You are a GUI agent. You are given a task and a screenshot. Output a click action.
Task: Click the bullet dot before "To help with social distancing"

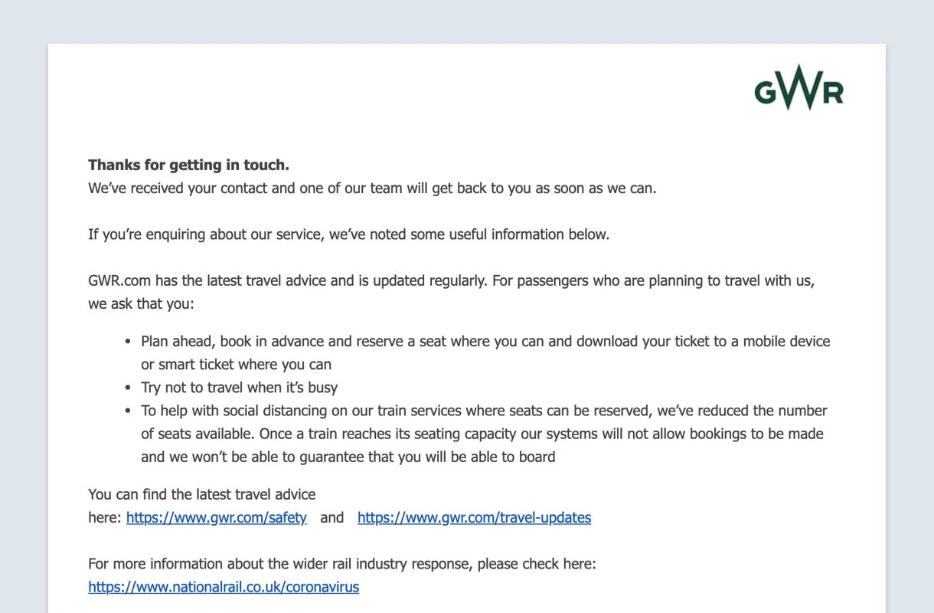pyautogui.click(x=128, y=411)
